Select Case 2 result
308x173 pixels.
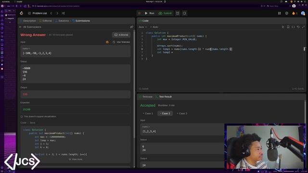(165, 113)
